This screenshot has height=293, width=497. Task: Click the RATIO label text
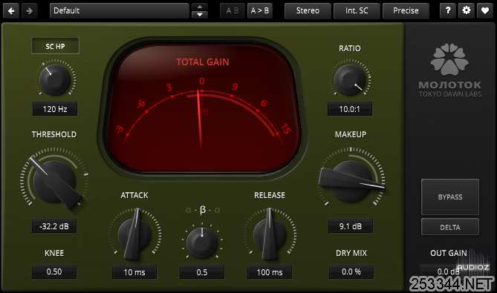tap(350, 48)
